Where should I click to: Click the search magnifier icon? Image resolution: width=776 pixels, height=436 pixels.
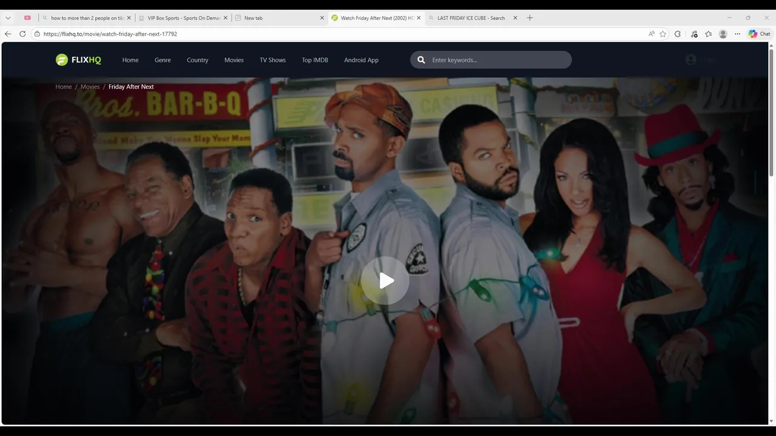click(x=421, y=60)
